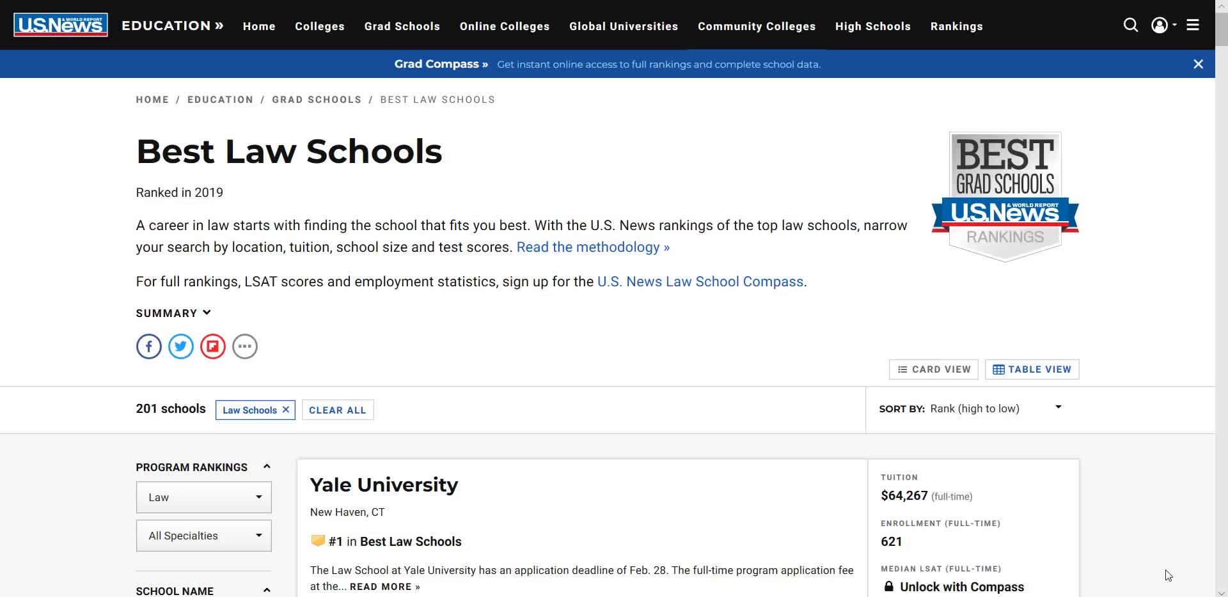The width and height of the screenshot is (1228, 597).
Task: Click the CLEAR ALL filters button
Action: tap(338, 410)
